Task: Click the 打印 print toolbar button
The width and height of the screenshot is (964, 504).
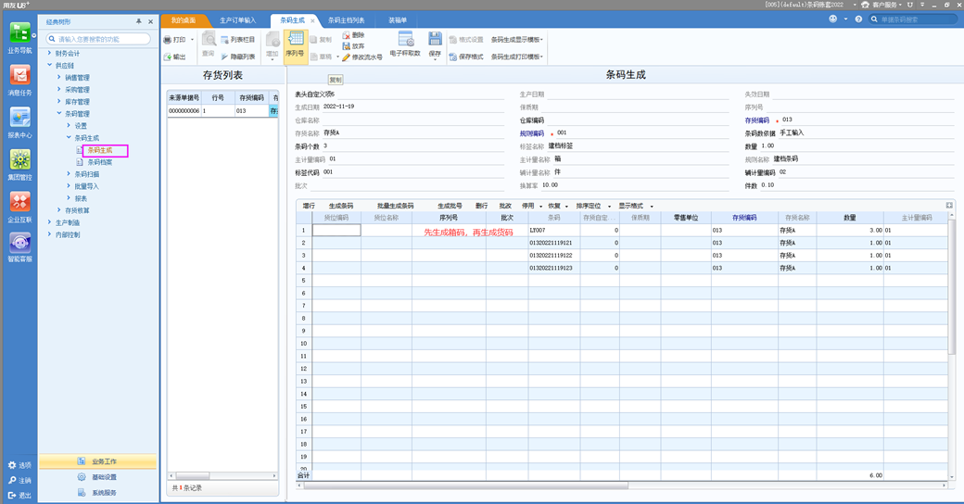Action: (174, 39)
